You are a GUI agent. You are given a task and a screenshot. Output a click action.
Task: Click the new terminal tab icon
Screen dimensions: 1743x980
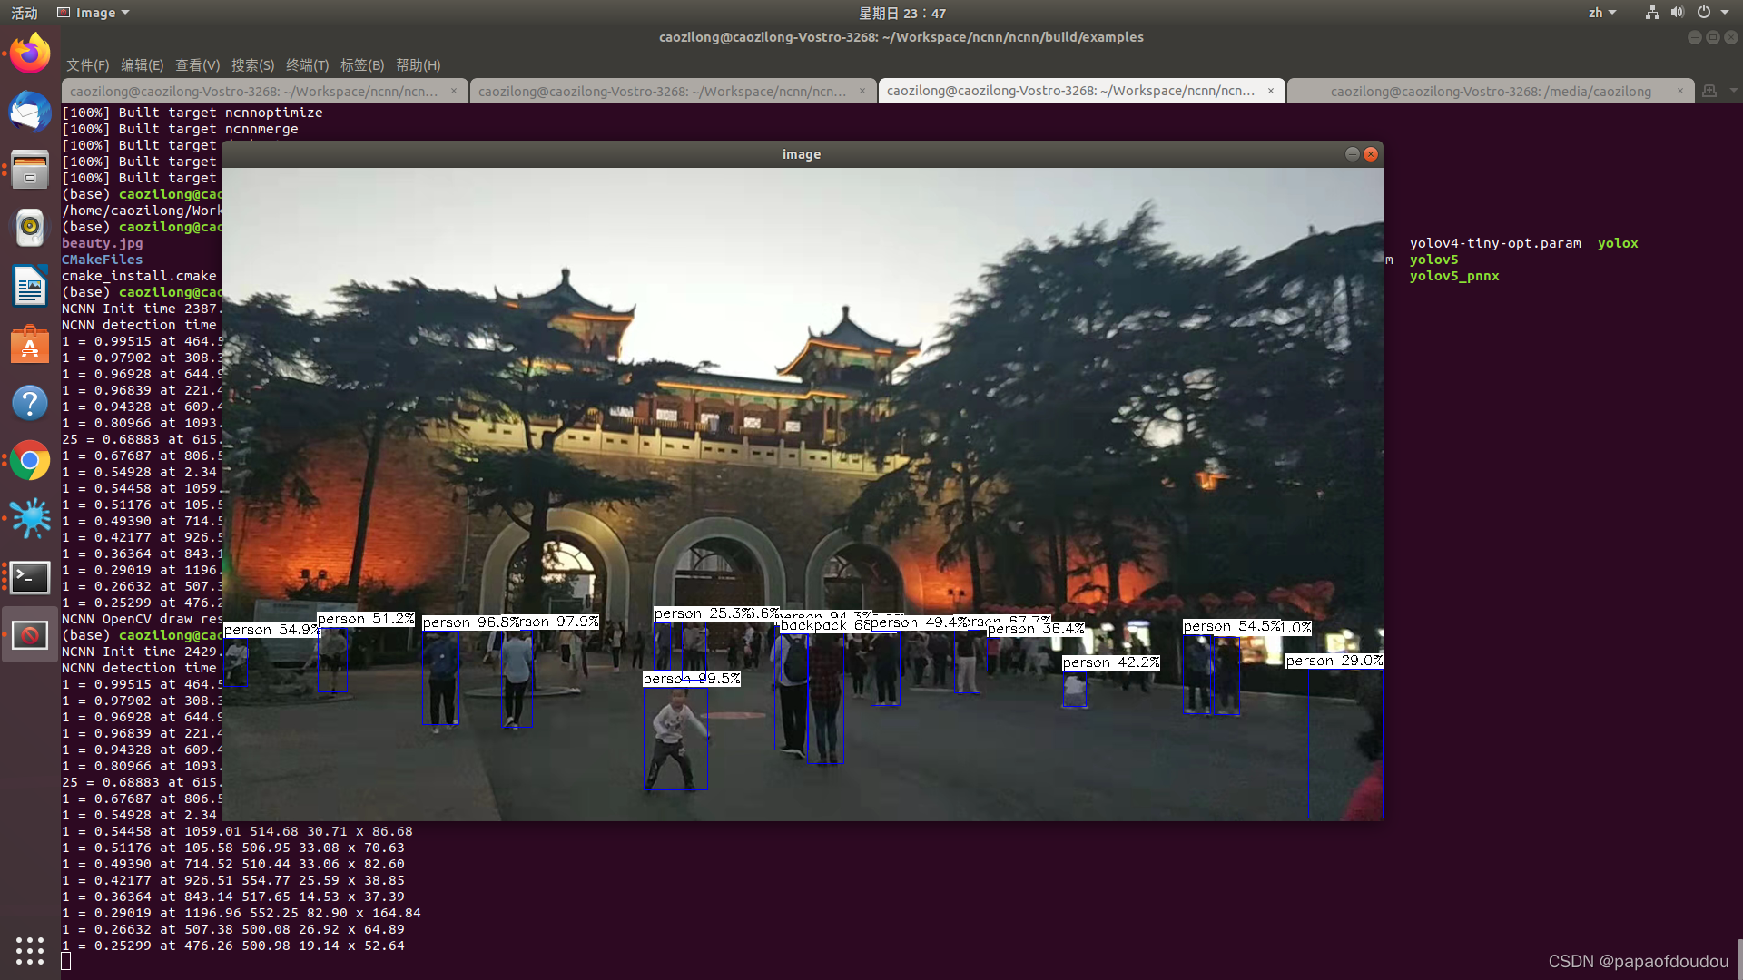(1709, 91)
